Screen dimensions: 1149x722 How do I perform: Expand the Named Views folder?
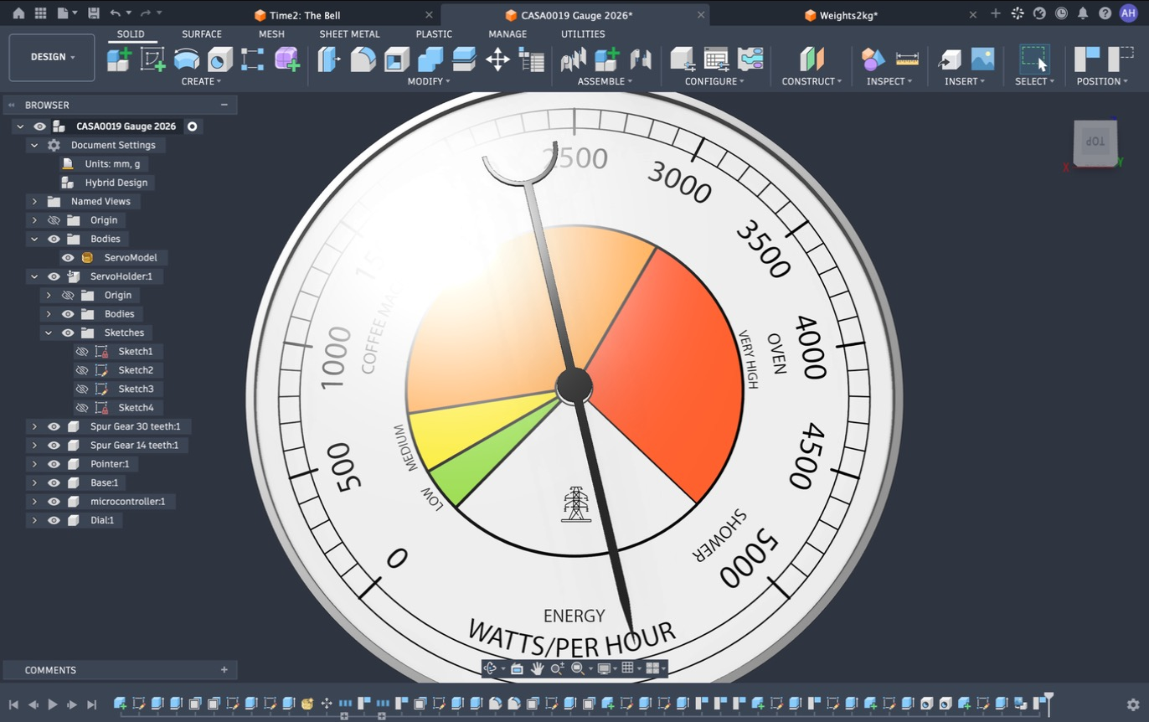click(34, 201)
